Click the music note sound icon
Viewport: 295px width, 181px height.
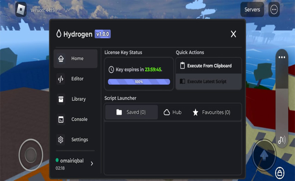[282, 140]
